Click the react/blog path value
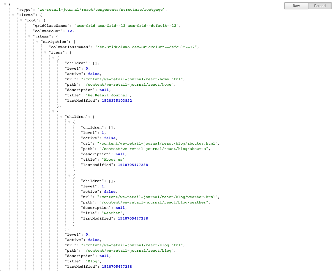This screenshot has width=336, height=271. 129,250
